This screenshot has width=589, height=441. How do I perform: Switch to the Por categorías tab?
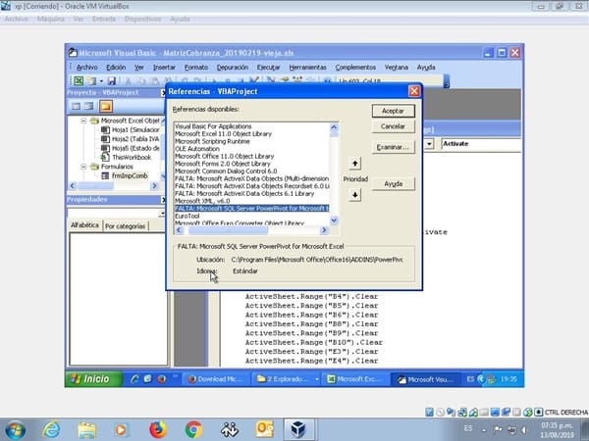click(126, 225)
